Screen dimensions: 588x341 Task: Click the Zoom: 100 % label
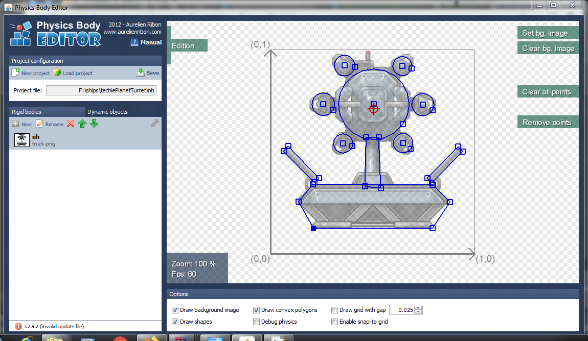pyautogui.click(x=193, y=264)
